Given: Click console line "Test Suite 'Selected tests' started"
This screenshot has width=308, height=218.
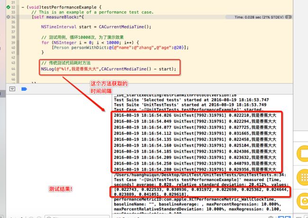Looking at the screenshot, I should [x=191, y=100].
